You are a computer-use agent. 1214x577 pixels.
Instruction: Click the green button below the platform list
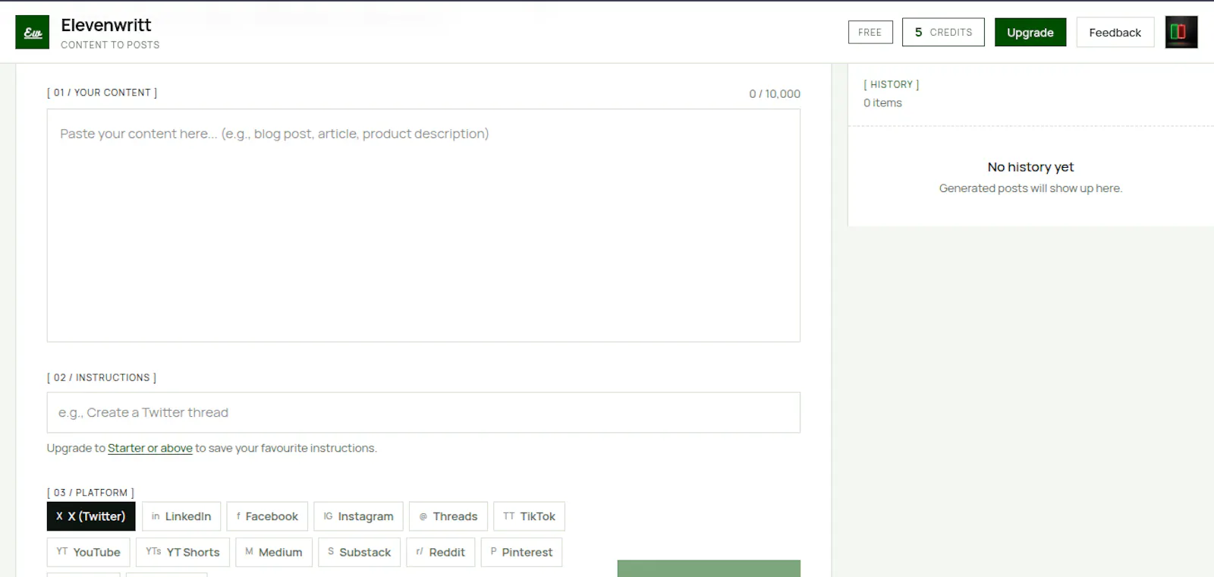[x=709, y=569]
